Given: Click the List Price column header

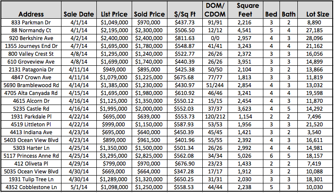Looking at the screenshot, I should click(x=114, y=14).
